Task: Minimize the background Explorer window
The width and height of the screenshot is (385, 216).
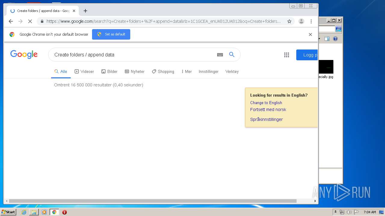Action: 329,20
